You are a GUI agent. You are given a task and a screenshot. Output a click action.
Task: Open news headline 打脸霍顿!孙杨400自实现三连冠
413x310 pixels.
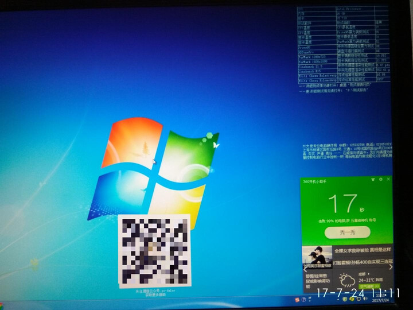pos(363,262)
